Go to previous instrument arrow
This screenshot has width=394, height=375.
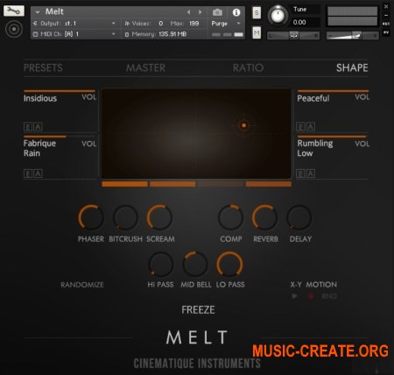click(189, 12)
